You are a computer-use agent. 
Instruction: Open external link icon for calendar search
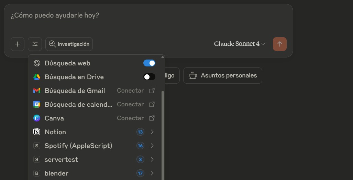(x=152, y=104)
